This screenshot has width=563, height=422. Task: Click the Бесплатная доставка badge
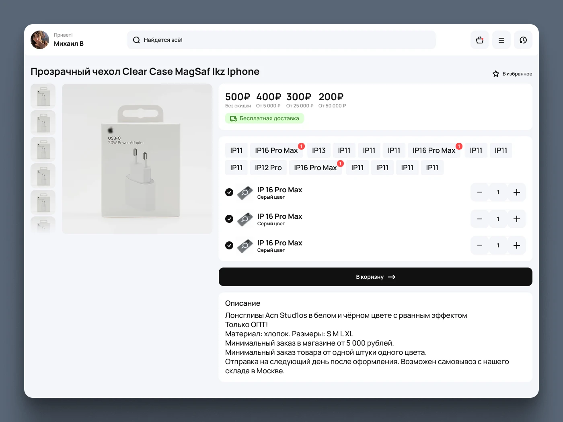[x=264, y=118]
